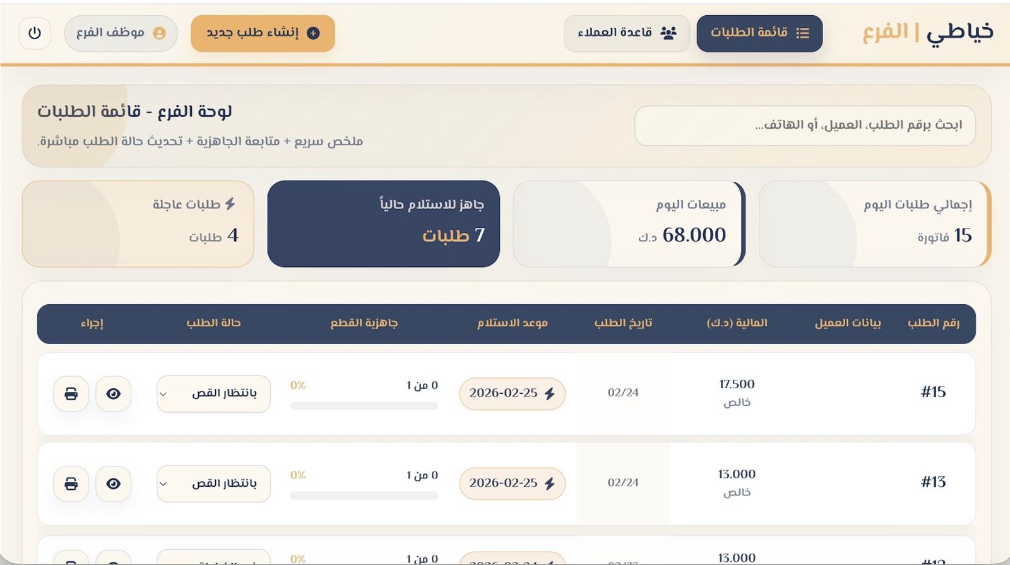Click lightning icon on order #15 pickup date

point(550,393)
